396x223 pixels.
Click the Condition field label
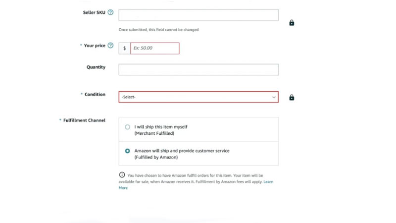(95, 94)
